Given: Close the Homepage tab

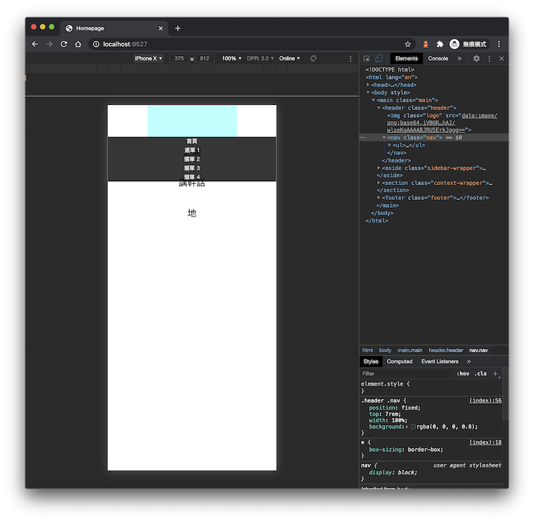Looking at the screenshot, I should [161, 28].
